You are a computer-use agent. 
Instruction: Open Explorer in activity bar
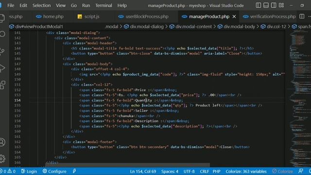pos(2,18)
